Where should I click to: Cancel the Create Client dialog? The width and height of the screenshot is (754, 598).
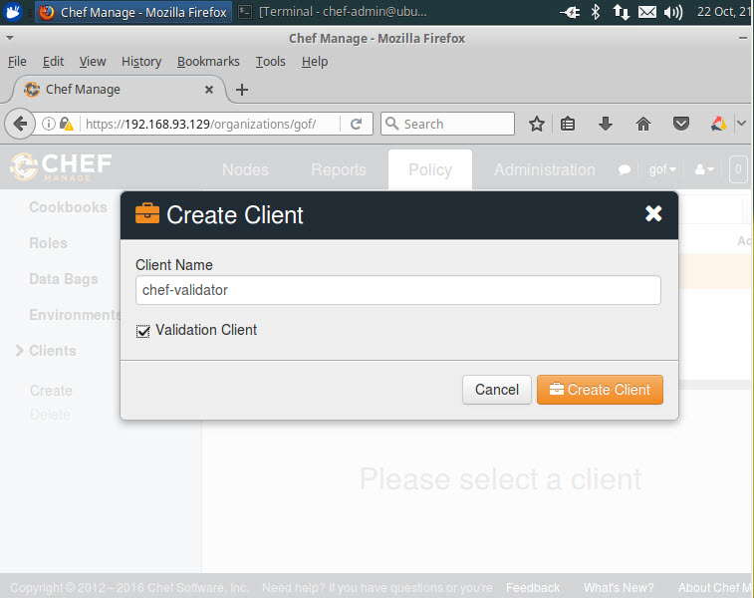(497, 390)
